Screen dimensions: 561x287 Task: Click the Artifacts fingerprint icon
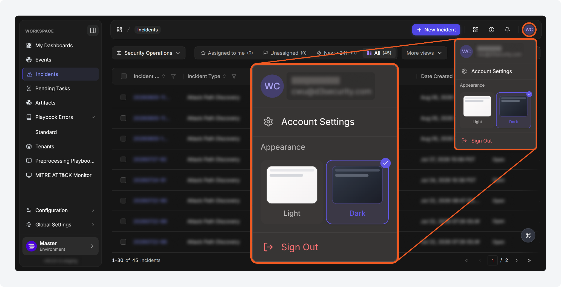[x=29, y=103]
